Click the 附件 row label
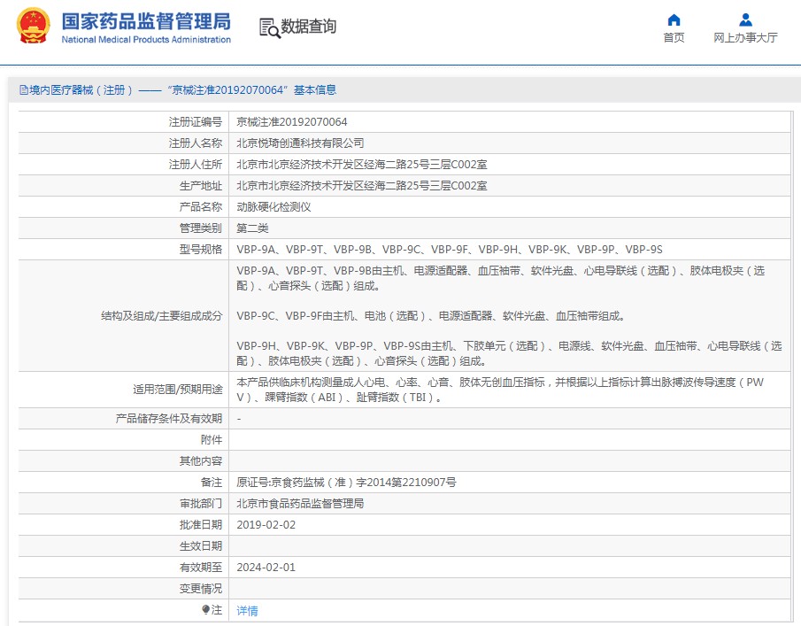Screen dimensions: 801x626 pyautogui.click(x=212, y=439)
